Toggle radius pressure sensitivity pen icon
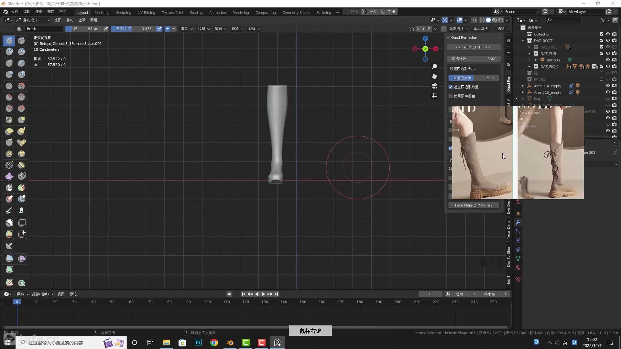 106,29
